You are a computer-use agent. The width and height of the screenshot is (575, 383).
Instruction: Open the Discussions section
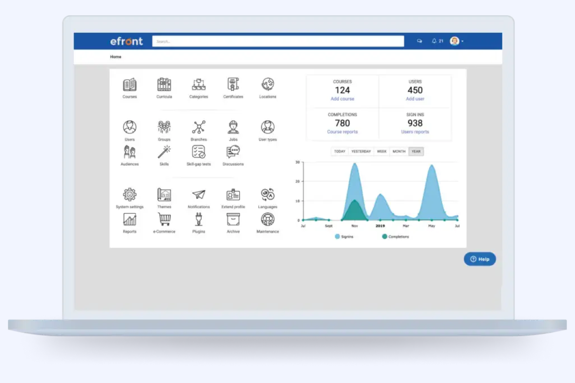click(x=233, y=153)
